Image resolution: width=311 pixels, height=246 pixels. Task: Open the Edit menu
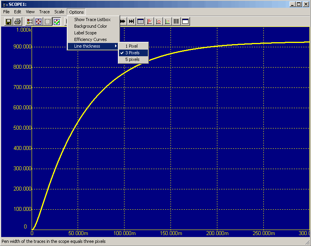tap(18, 12)
